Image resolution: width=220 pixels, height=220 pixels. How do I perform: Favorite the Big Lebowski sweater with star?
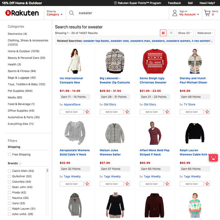pos(127,112)
